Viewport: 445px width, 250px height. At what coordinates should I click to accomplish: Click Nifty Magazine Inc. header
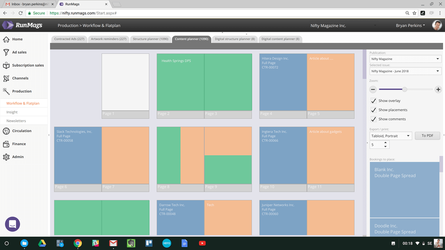click(x=328, y=25)
